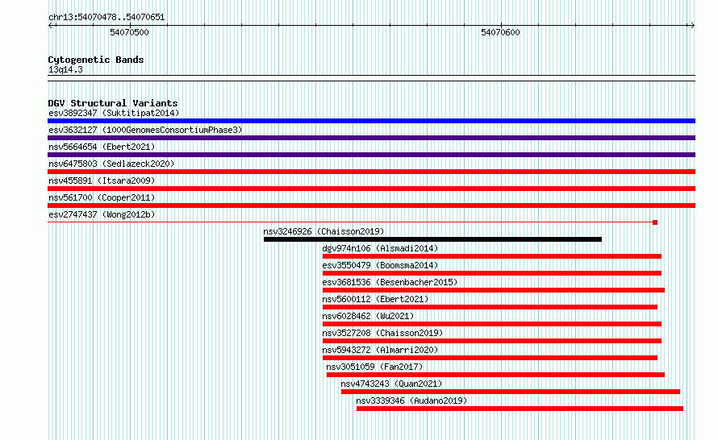Click the nsv5943272 (Almarri2020) label
Viewport: 718px width, 440px height.
pos(380,350)
